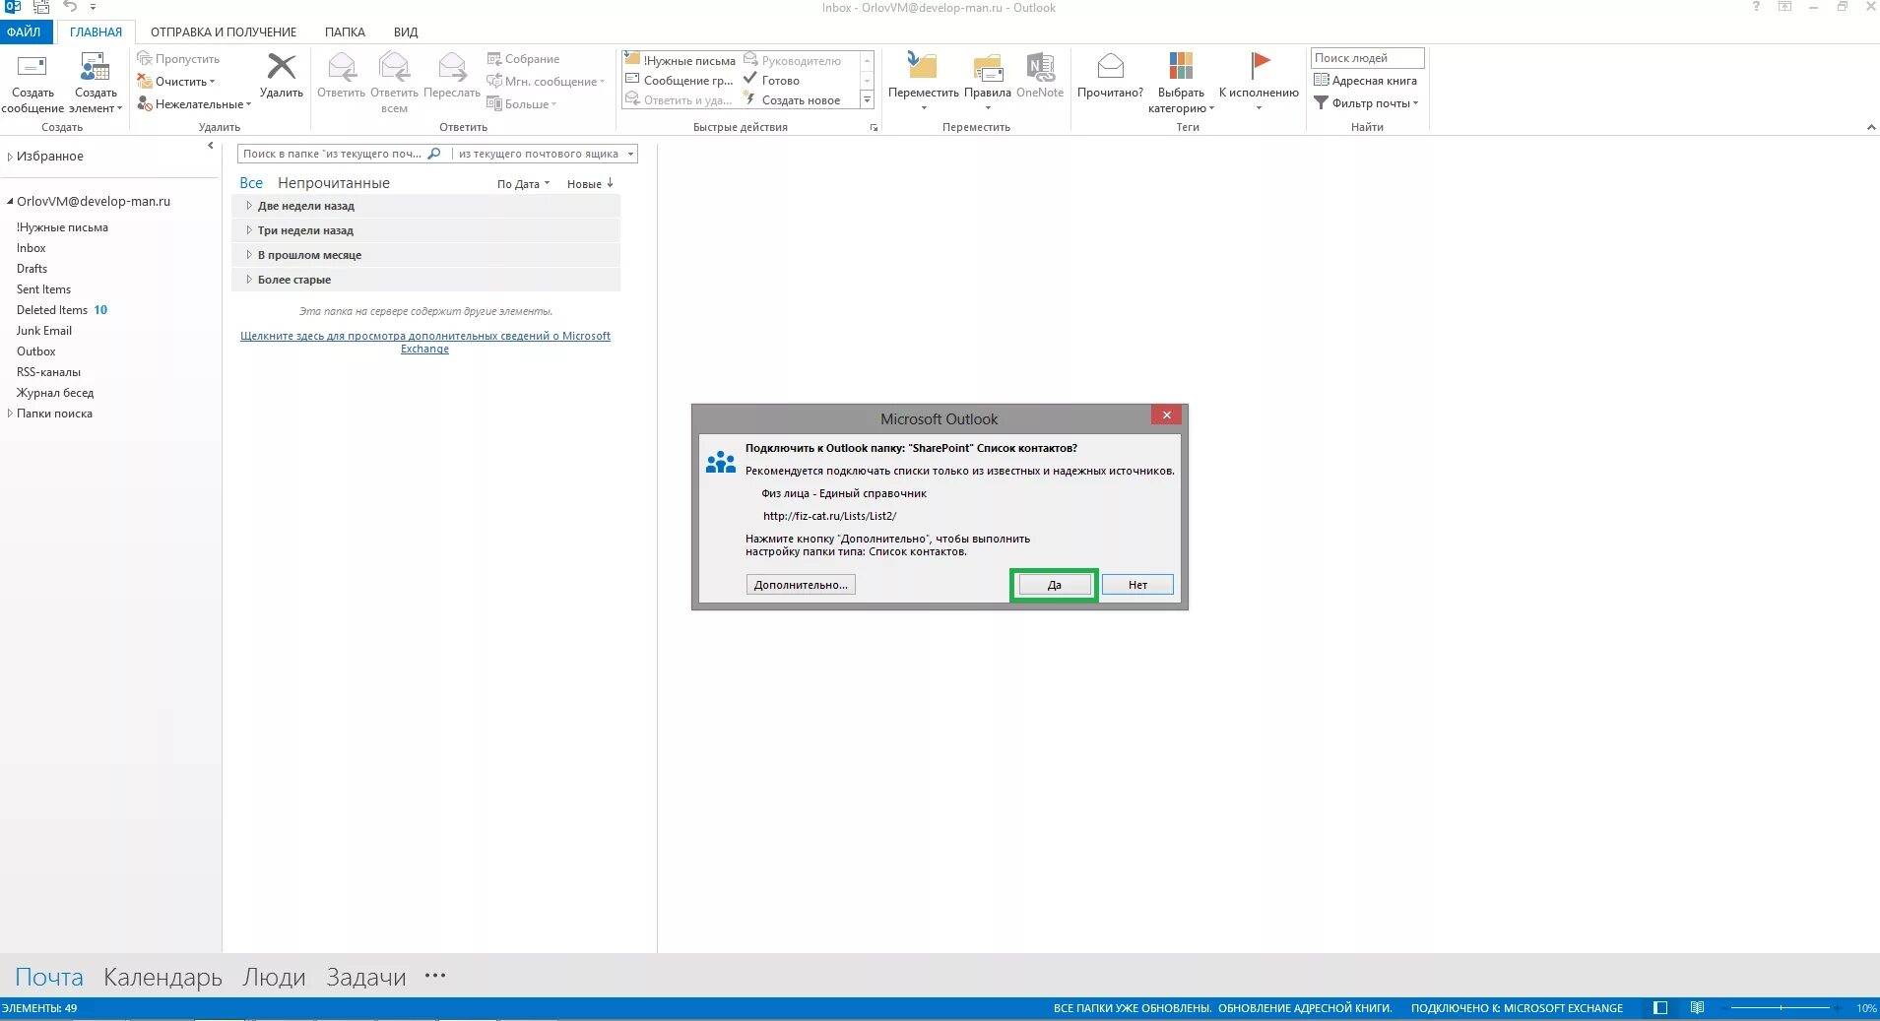Select the Junk Email folder
Viewport: 1880px width, 1021px height.
pyautogui.click(x=44, y=331)
